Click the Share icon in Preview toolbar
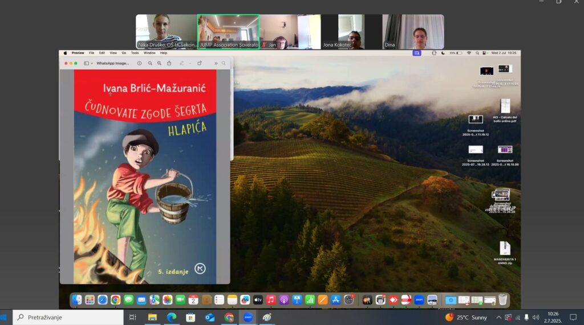 click(169, 63)
